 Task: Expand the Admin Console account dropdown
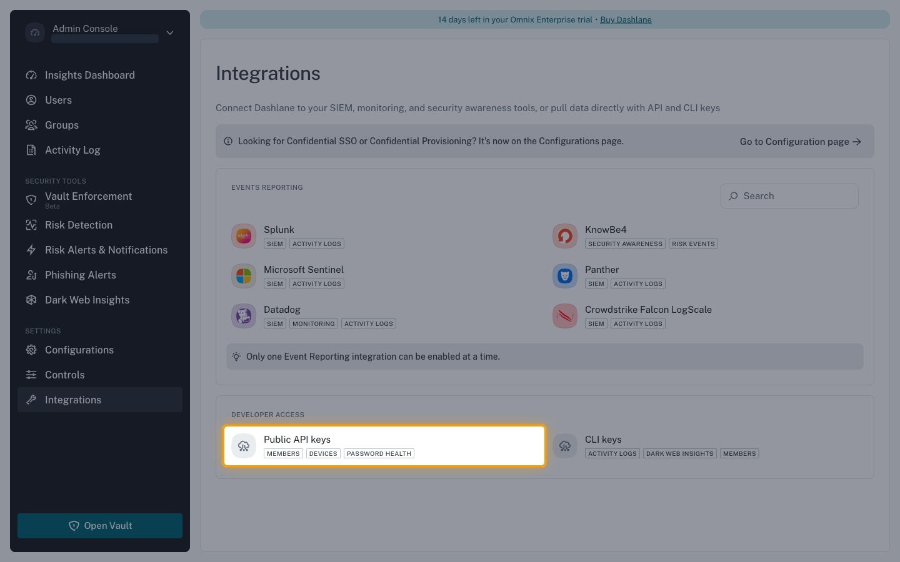(x=170, y=32)
